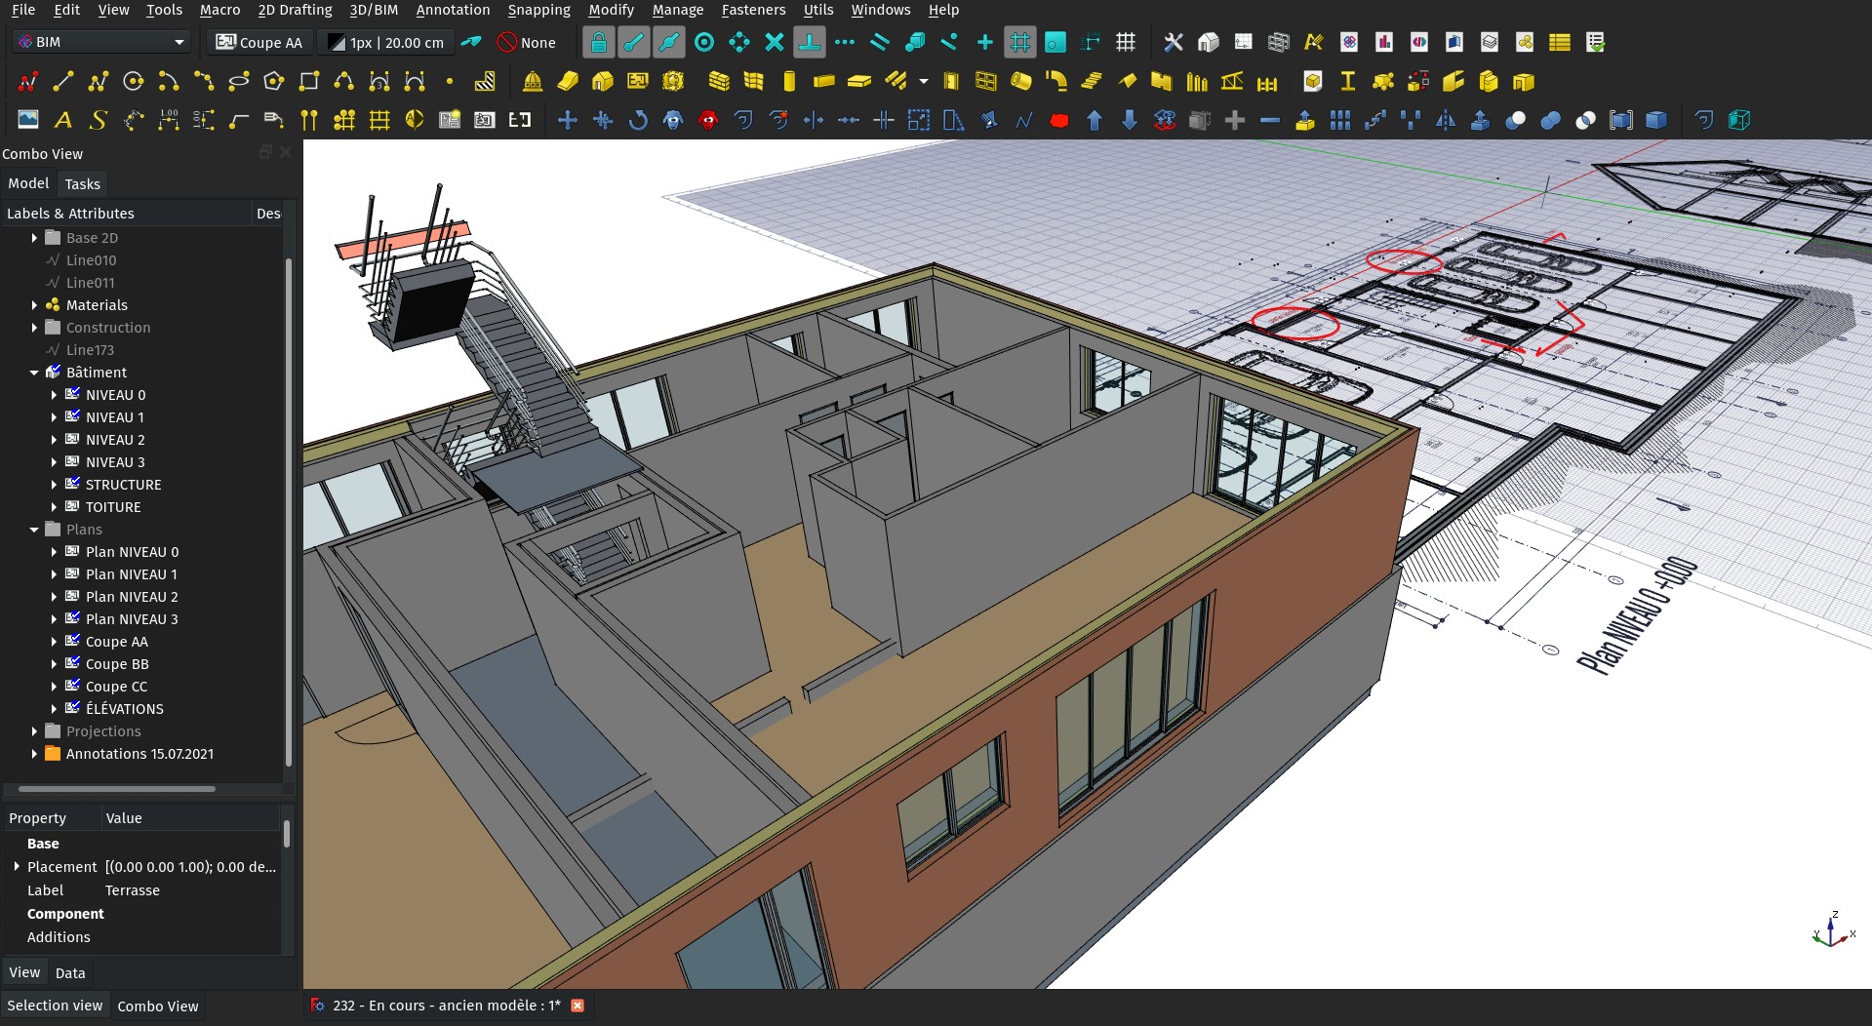1872x1026 pixels.
Task: Toggle the working plane grid snap
Action: tap(1020, 42)
